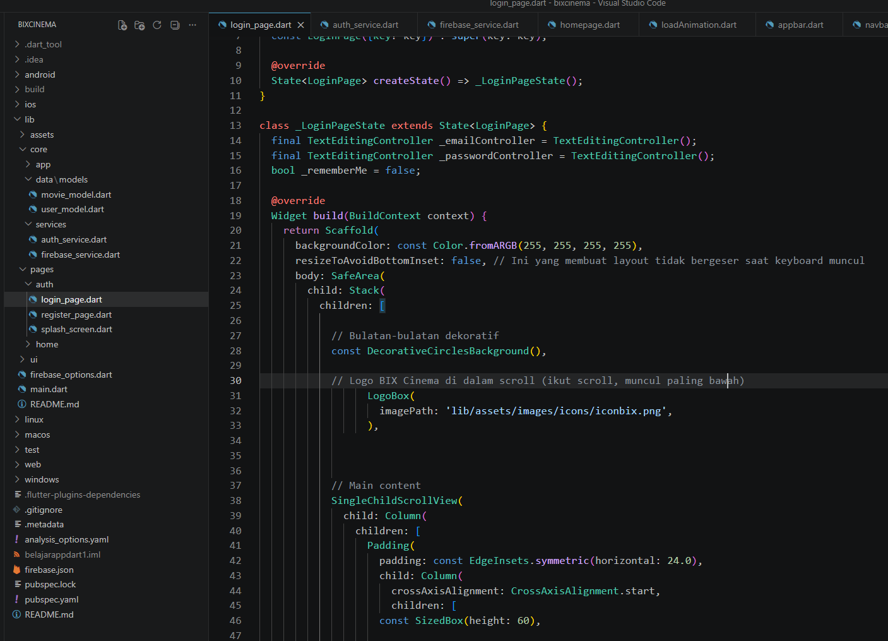This screenshot has height=641, width=888.
Task: Collapse all folders in Explorer
Action: coord(175,25)
